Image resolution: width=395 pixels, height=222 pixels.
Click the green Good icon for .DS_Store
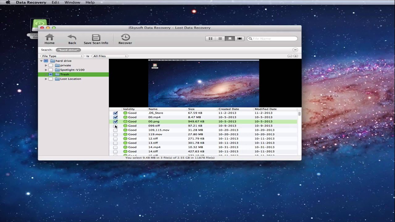point(125,113)
